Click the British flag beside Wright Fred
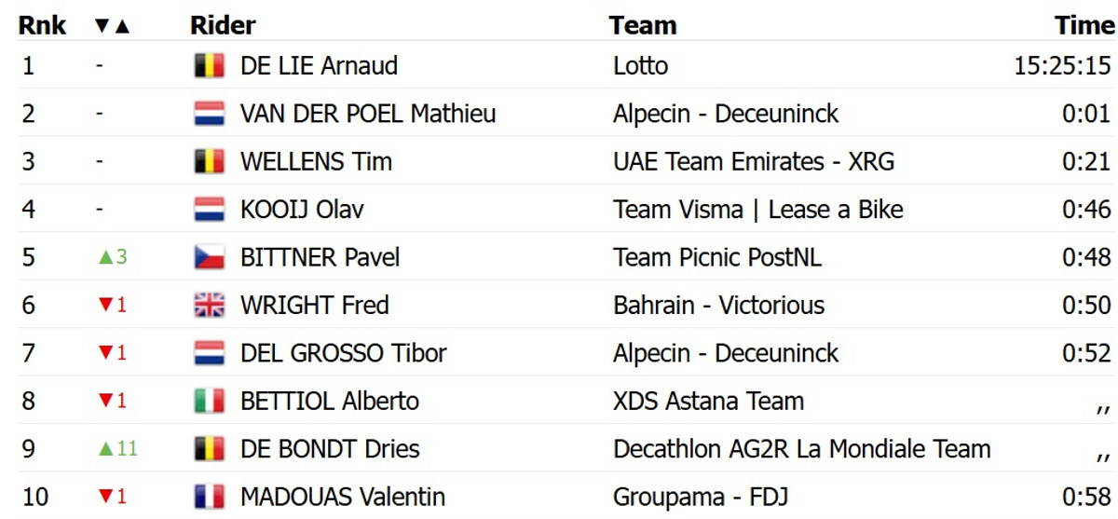 coord(210,306)
